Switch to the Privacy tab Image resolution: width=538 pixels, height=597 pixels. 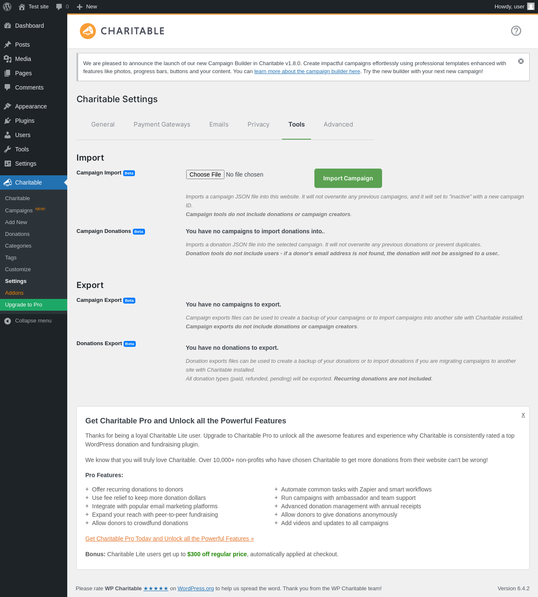pos(258,124)
